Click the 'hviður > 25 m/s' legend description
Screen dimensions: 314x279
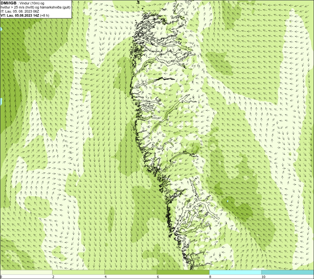click(x=35, y=8)
